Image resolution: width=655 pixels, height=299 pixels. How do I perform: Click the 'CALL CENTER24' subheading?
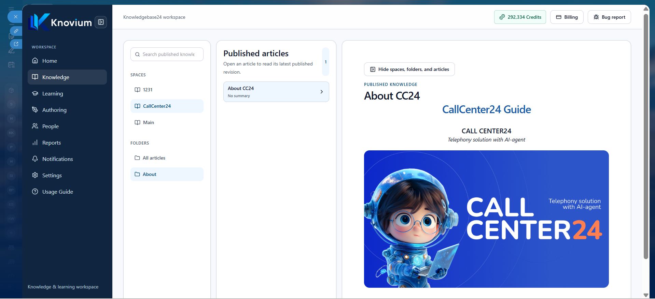click(x=487, y=131)
